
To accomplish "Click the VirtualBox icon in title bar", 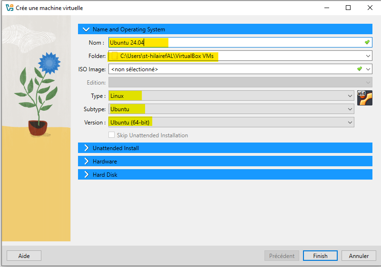I will pyautogui.click(x=9, y=8).
